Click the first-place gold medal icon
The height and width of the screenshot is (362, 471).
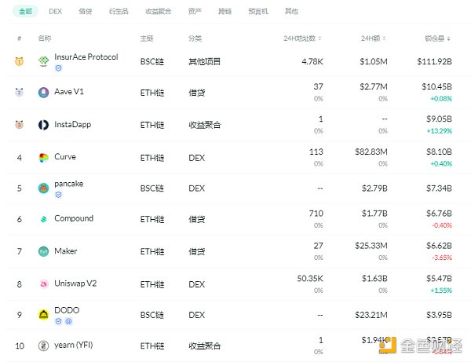coord(19,61)
